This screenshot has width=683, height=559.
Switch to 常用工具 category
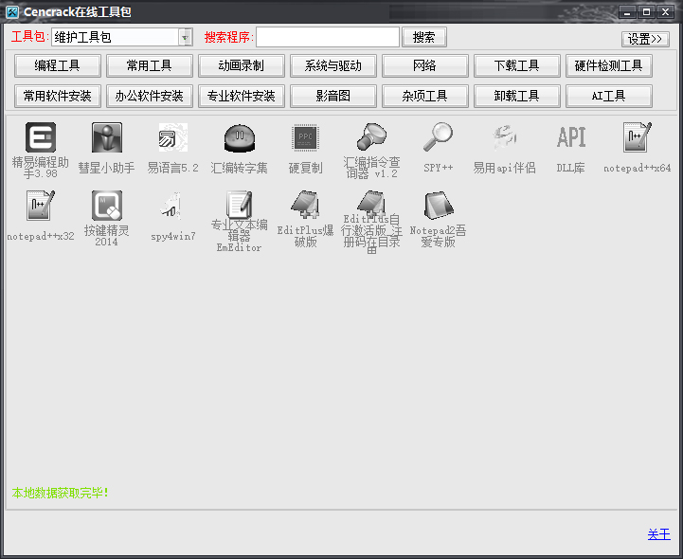coord(150,65)
